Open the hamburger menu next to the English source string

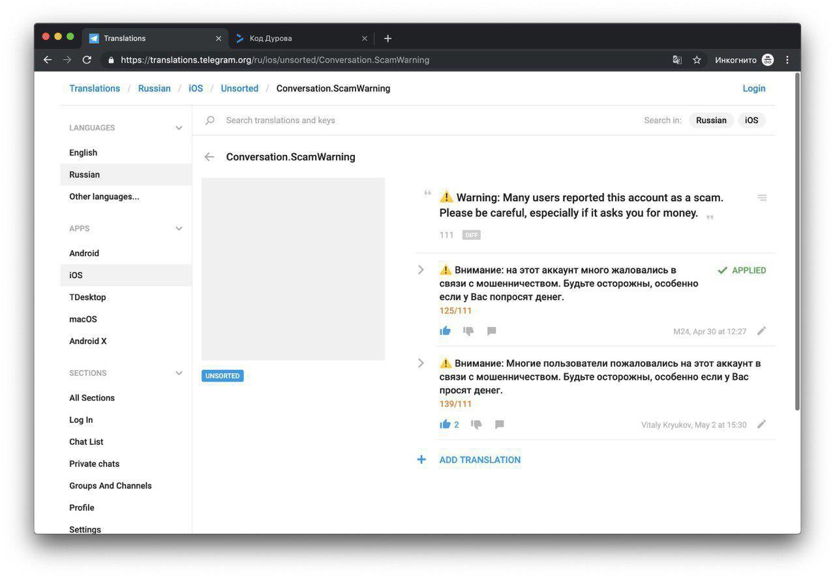pos(762,197)
